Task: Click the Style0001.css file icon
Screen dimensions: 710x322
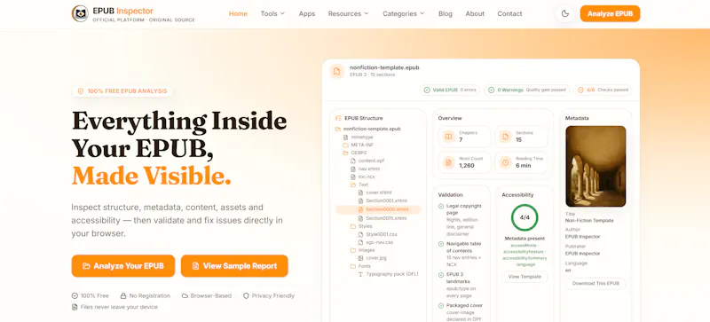Action: pyautogui.click(x=361, y=234)
